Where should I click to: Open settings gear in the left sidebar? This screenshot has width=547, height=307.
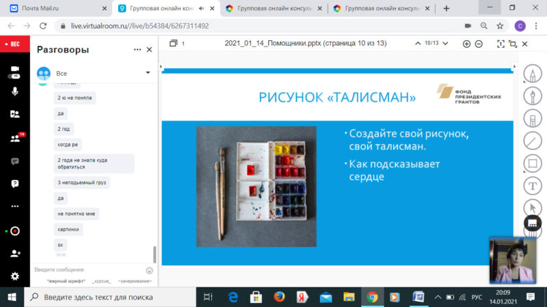tap(14, 276)
